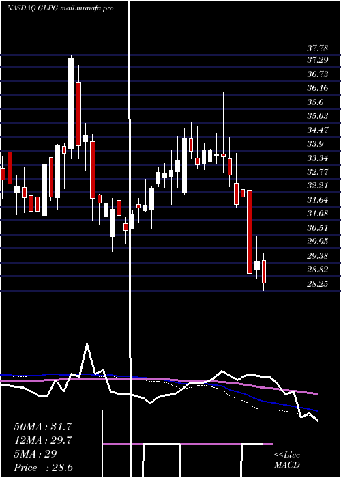Click the 37.78 price axis label
Screen dimensions: 341x478
tap(318, 48)
